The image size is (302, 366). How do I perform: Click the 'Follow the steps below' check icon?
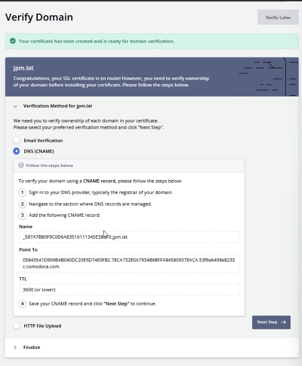(x=21, y=165)
